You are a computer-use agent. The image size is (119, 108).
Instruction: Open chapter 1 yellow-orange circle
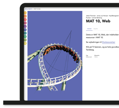pos(25,13)
